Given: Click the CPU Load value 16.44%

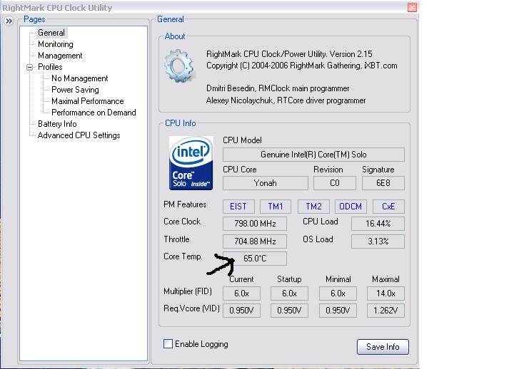Looking at the screenshot, I should point(378,224).
